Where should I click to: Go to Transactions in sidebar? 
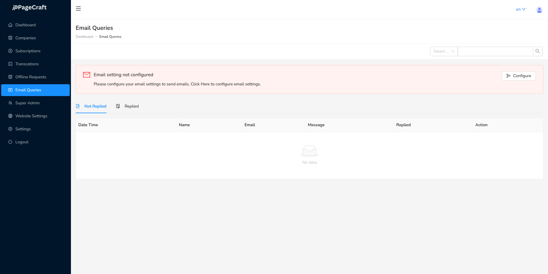pos(27,64)
